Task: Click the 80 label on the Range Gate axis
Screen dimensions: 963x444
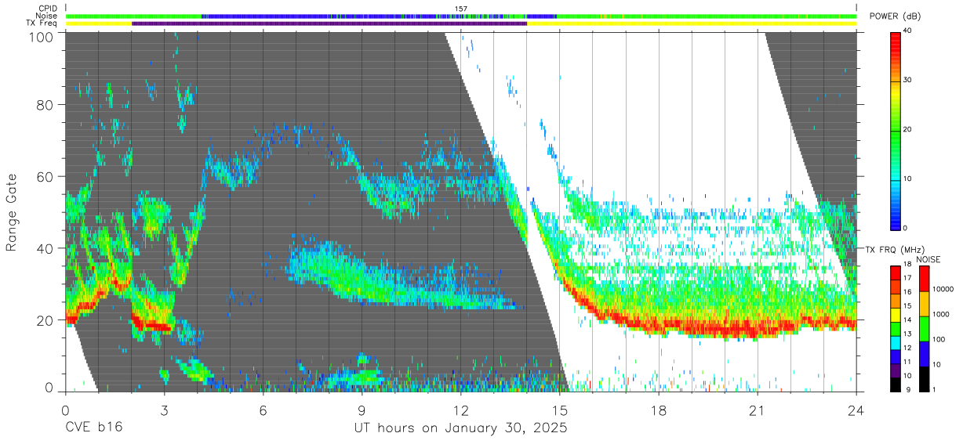Action: coord(45,105)
